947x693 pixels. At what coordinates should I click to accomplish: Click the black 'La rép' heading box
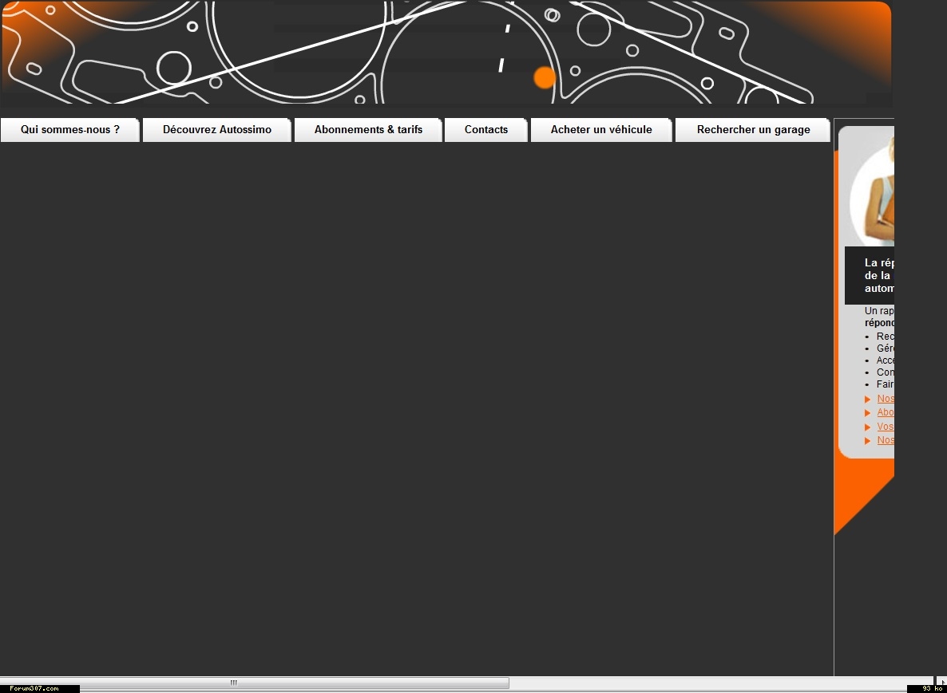(870, 275)
